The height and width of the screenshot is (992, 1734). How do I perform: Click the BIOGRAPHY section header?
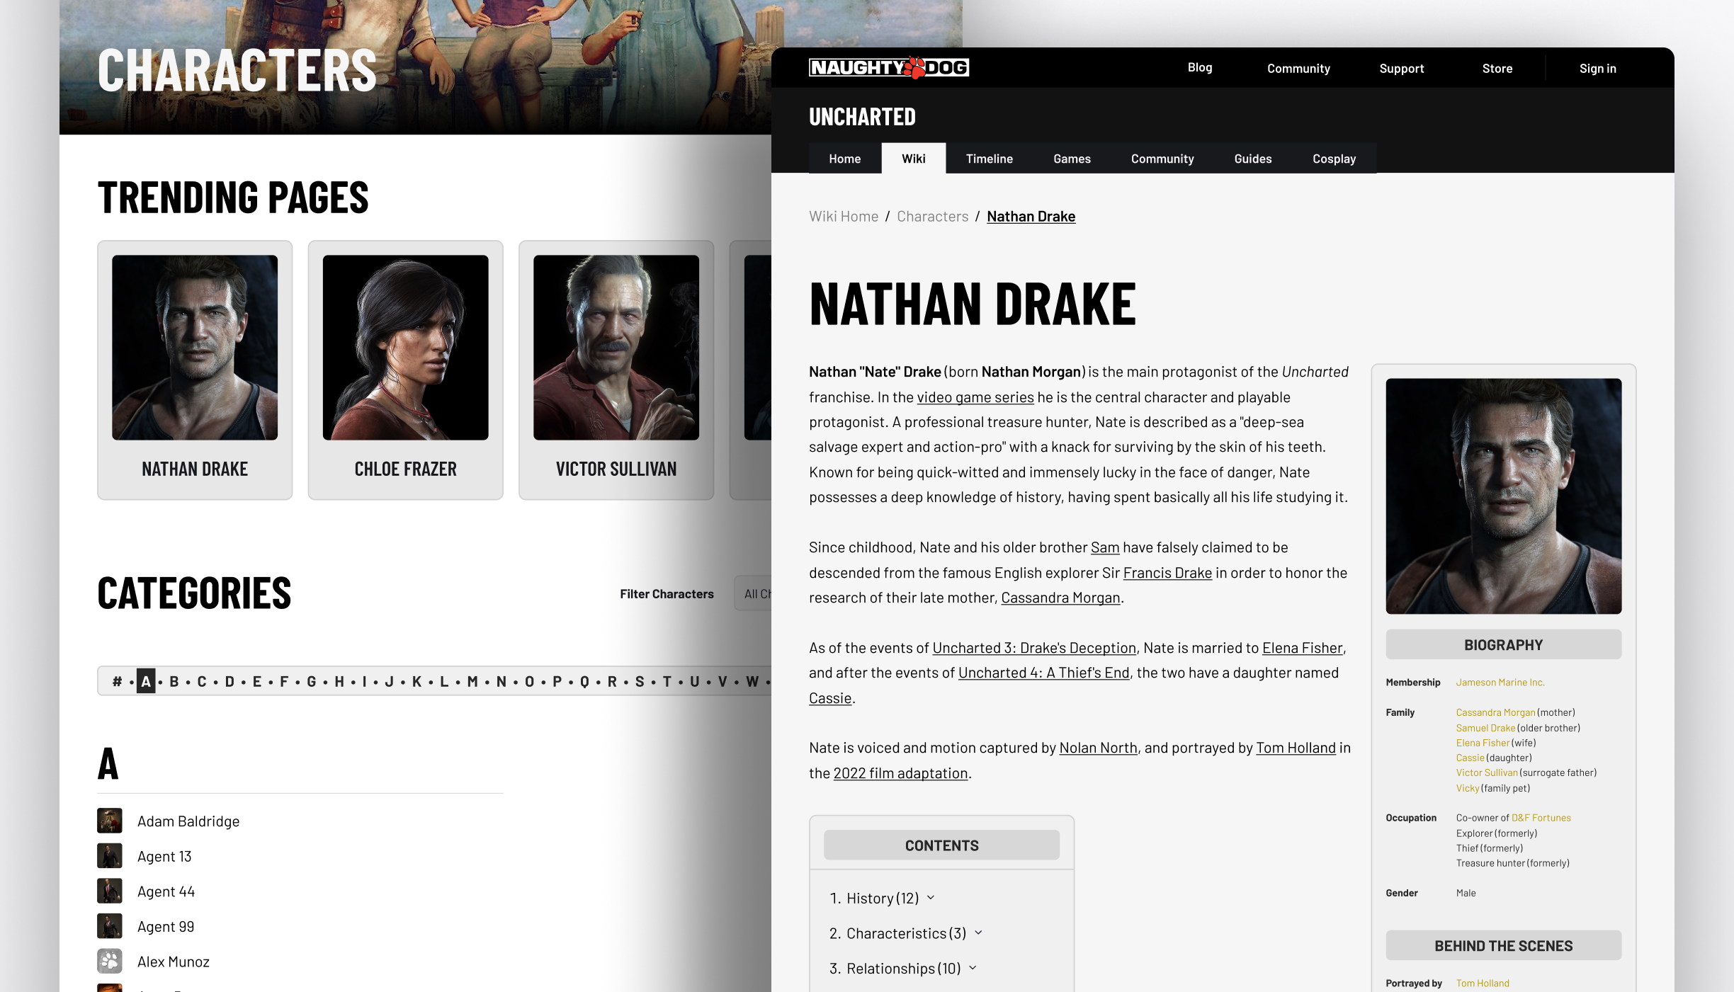[1504, 645]
